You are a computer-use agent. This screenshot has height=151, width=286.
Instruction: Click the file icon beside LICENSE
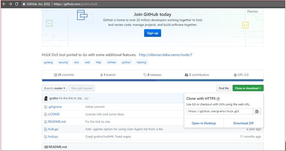coord(46,114)
